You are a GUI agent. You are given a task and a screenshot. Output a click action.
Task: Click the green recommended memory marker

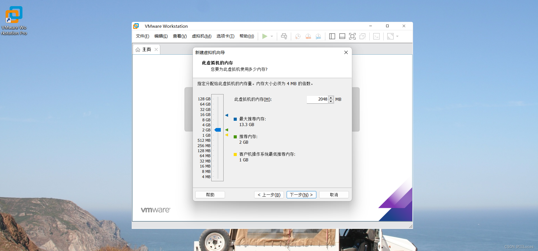pyautogui.click(x=227, y=130)
